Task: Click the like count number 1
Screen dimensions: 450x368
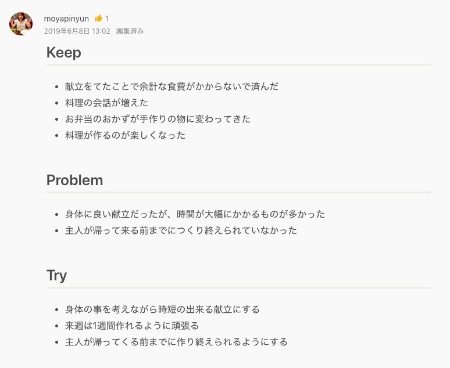Action: pyautogui.click(x=108, y=19)
